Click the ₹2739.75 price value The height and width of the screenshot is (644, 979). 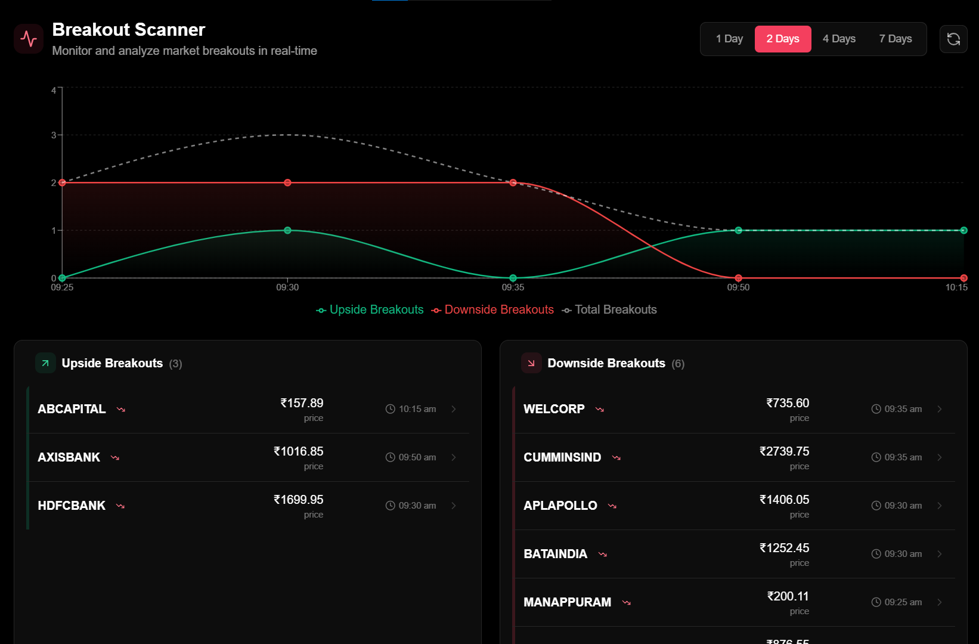click(x=784, y=451)
